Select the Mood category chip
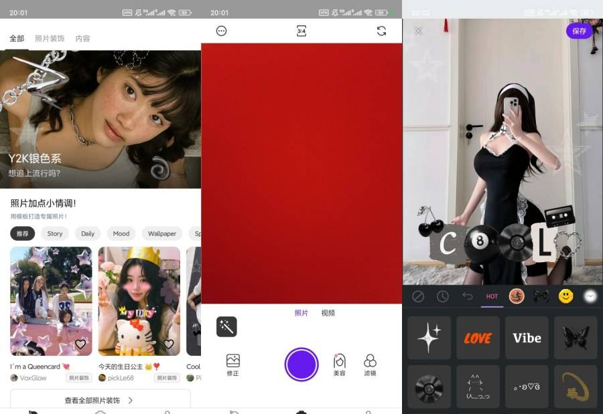The image size is (603, 414). click(121, 233)
